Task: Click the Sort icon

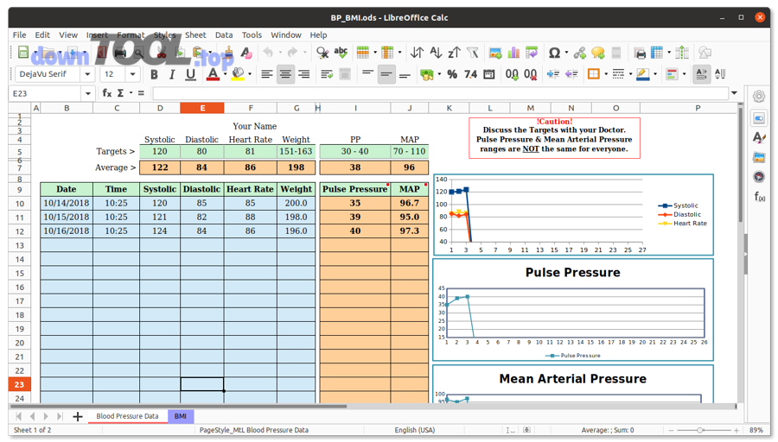Action: [418, 53]
